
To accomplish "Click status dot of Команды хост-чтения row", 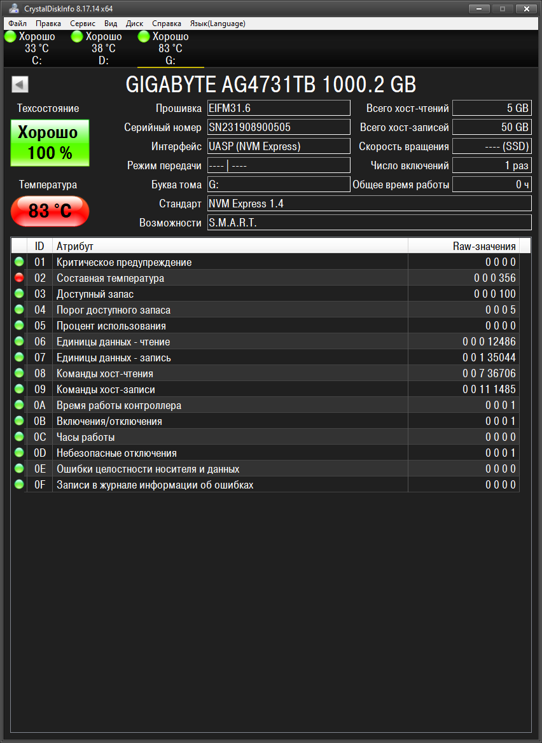I will 19,373.
